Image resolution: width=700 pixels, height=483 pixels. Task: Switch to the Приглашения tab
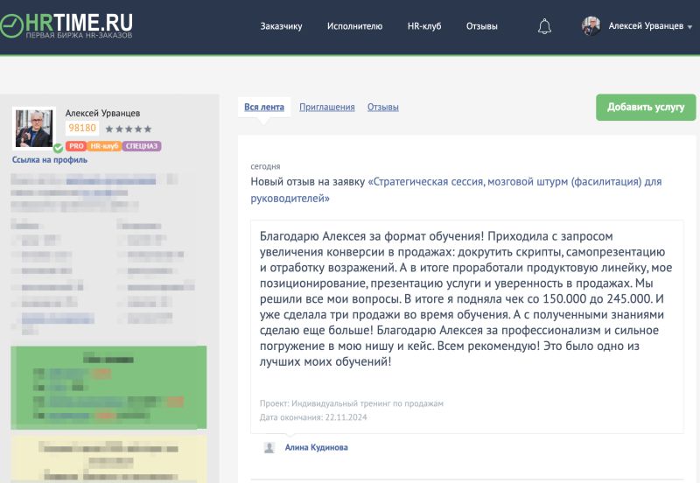click(x=326, y=107)
